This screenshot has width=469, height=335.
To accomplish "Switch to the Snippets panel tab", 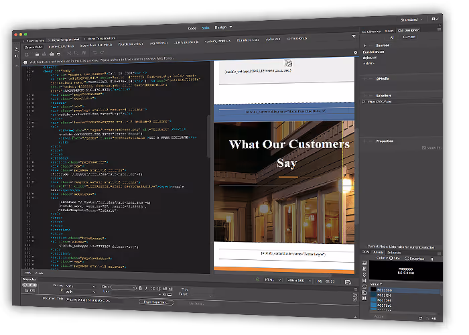I will [394, 253].
